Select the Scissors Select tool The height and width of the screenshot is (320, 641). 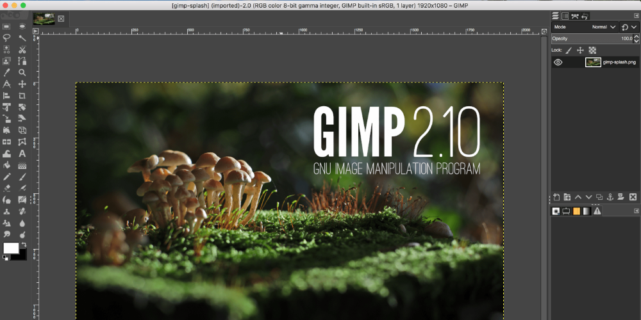pos(22,50)
